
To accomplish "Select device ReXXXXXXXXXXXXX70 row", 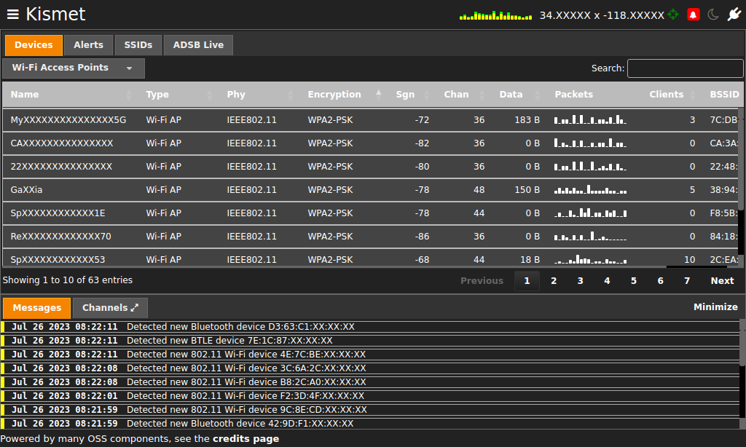I will click(x=370, y=237).
